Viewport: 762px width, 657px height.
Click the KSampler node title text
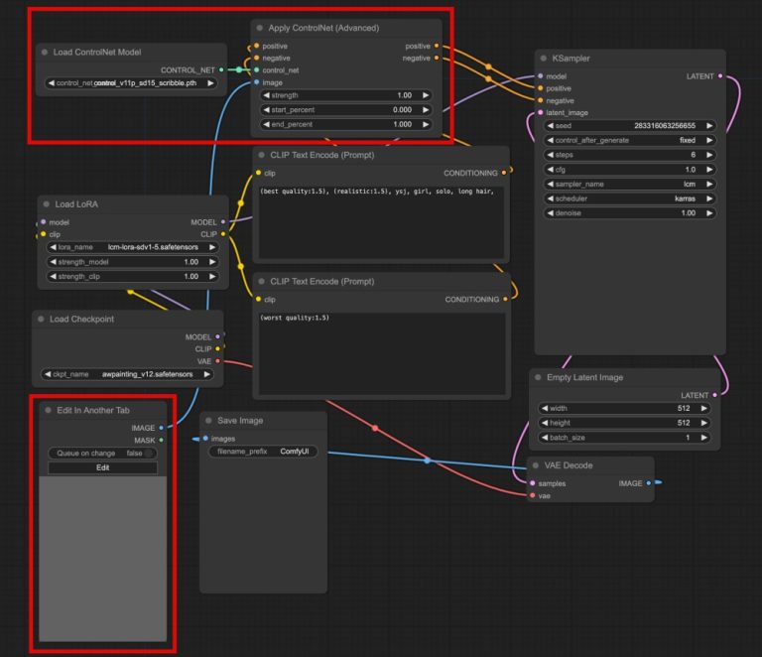(x=571, y=59)
